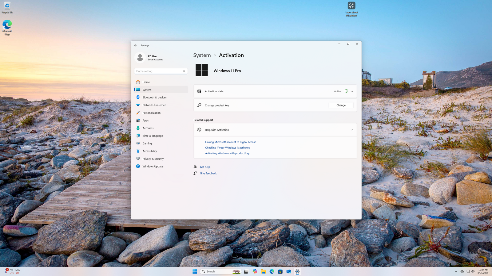Open Activating Windows with product key link
Screen dimensions: 492x276
[x=227, y=153]
